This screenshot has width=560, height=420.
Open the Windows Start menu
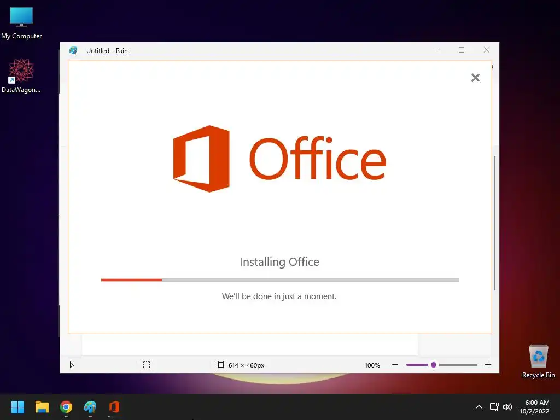(17, 407)
